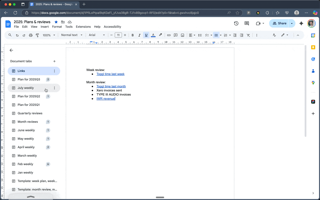Image resolution: width=320 pixels, height=200 pixels.
Task: Add a new document tab
Action: [x=54, y=61]
